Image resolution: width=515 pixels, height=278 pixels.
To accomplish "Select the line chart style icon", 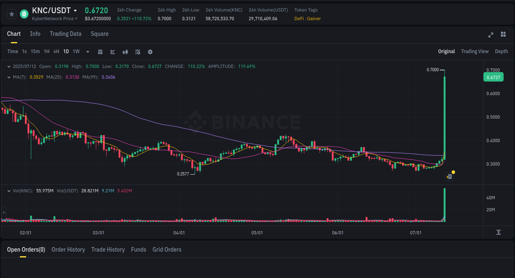I will point(112,51).
